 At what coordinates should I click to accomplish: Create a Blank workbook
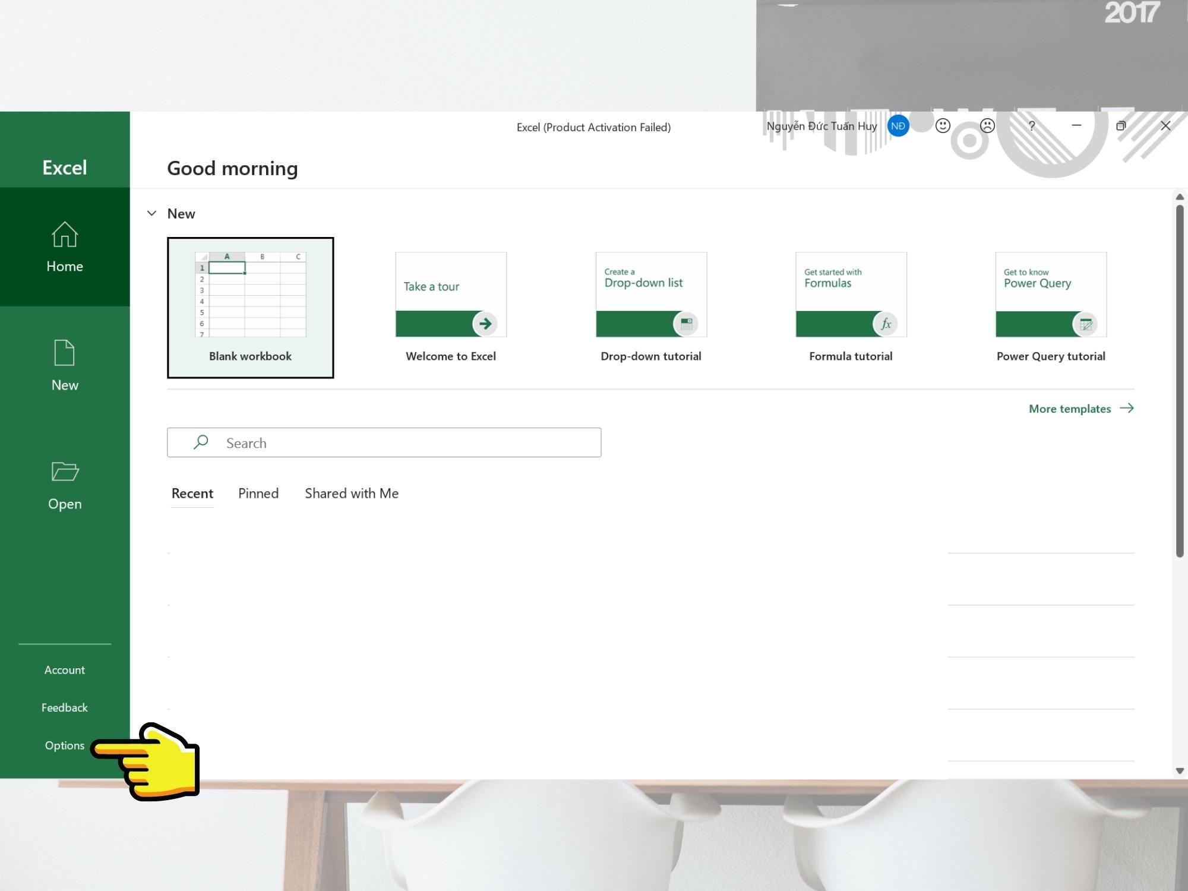[250, 308]
